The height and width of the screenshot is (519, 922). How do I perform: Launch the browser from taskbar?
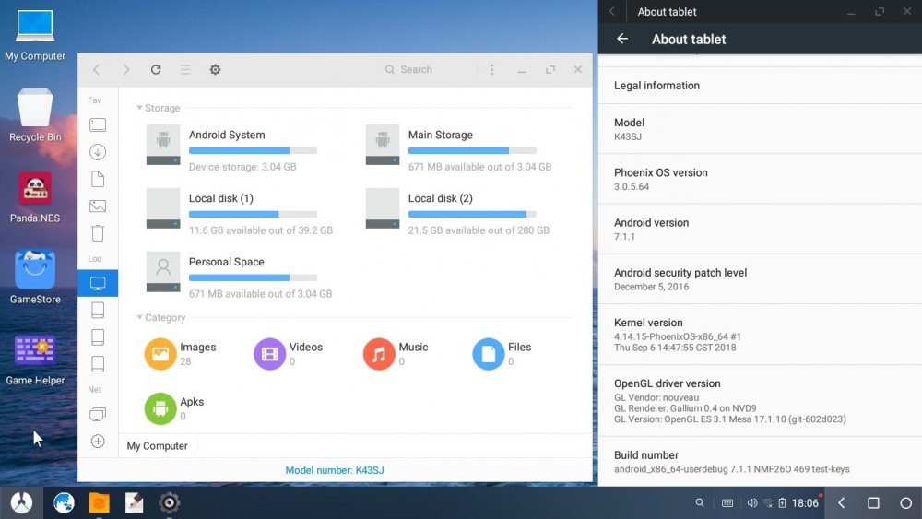pyautogui.click(x=64, y=502)
